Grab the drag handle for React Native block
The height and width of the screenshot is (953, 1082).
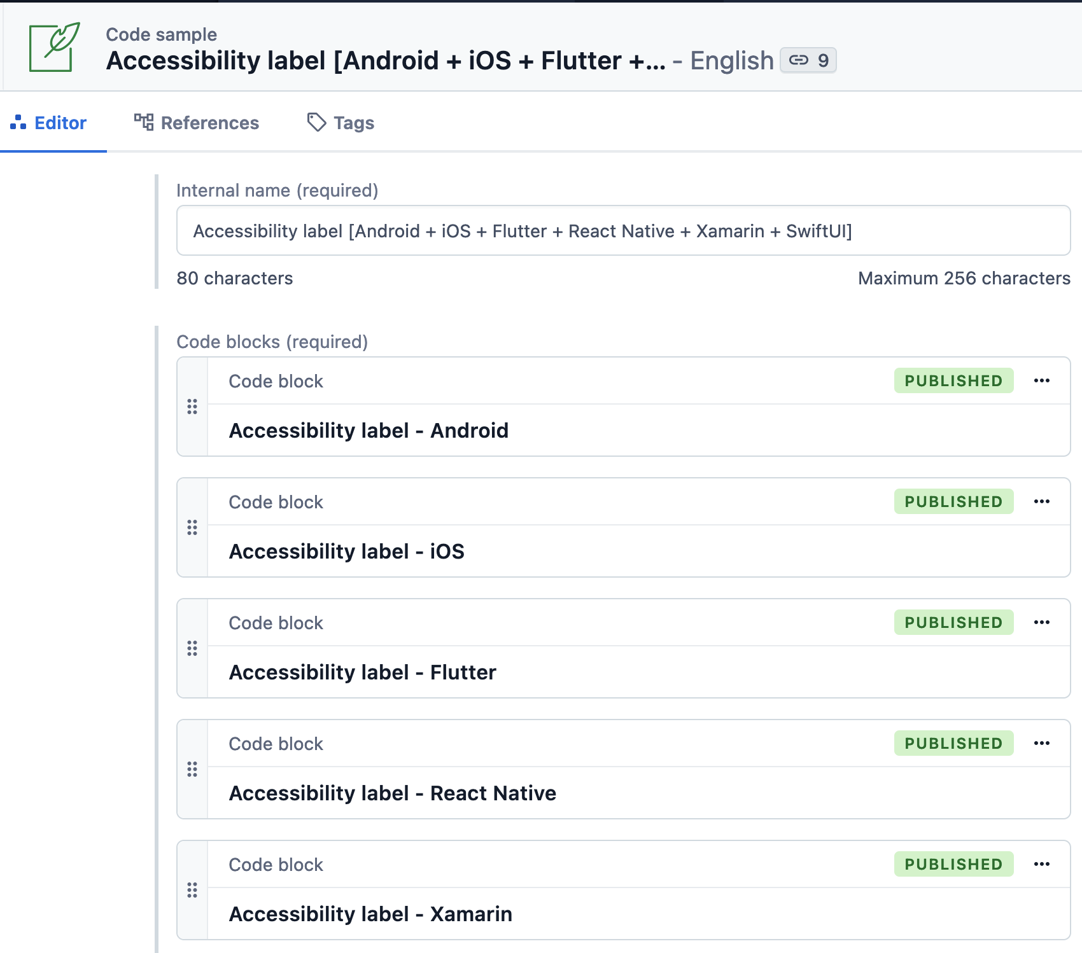tap(192, 769)
